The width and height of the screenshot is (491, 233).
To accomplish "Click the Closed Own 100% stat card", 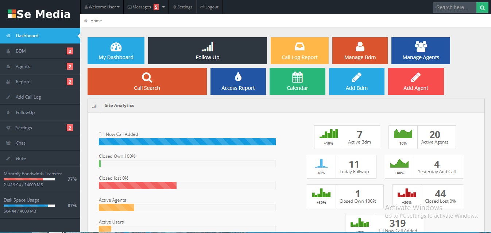I will [x=345, y=196].
